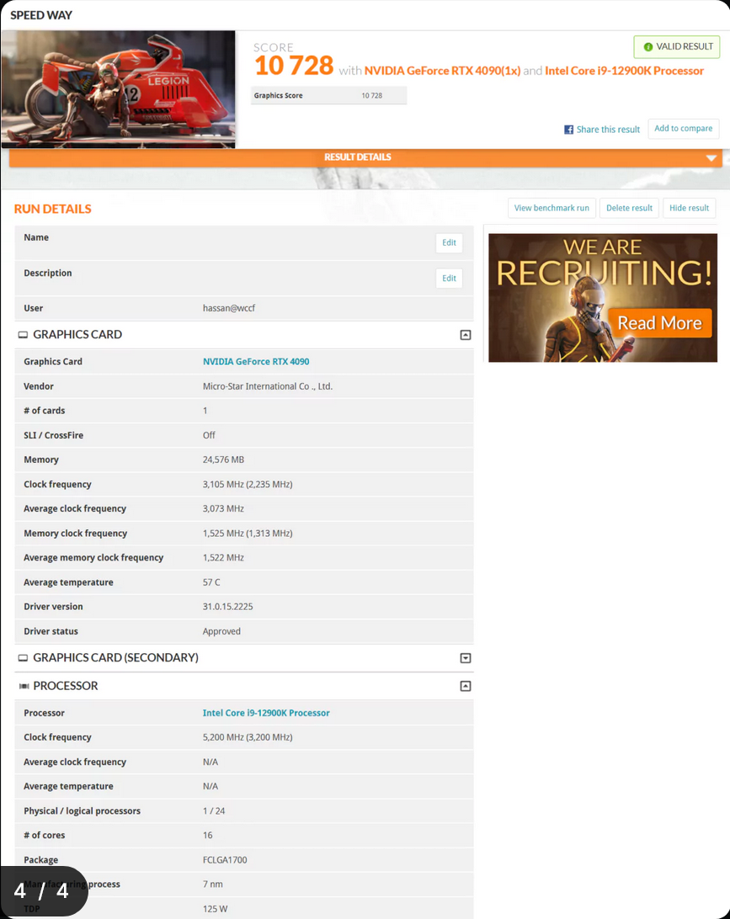Screen dimensions: 730x919
Task: Click the Graphics Card section monitor icon
Action: click(x=23, y=335)
